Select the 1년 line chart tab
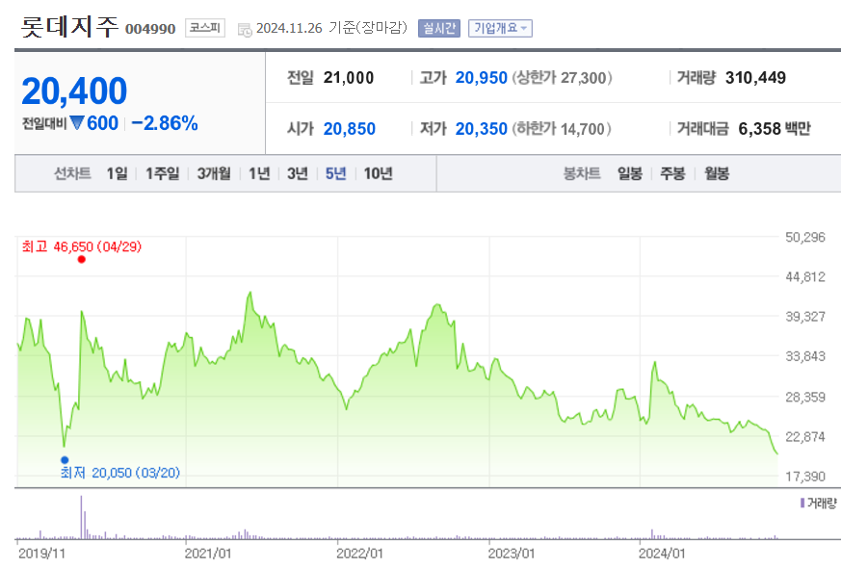 259,173
